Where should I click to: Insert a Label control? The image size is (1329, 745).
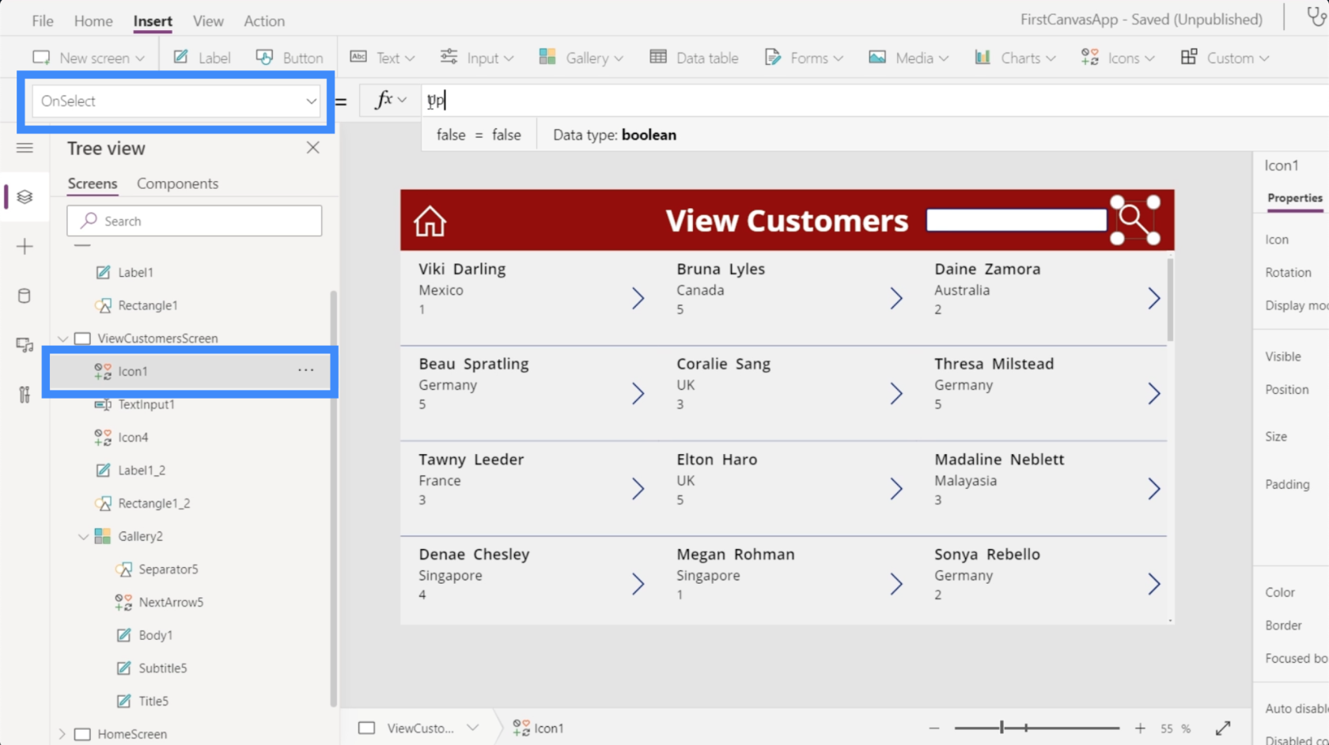tap(202, 58)
